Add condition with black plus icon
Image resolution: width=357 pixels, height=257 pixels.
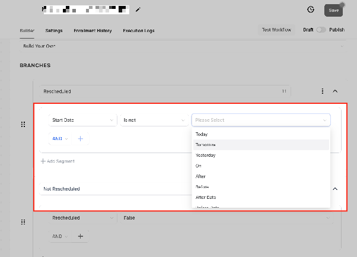[81, 236]
